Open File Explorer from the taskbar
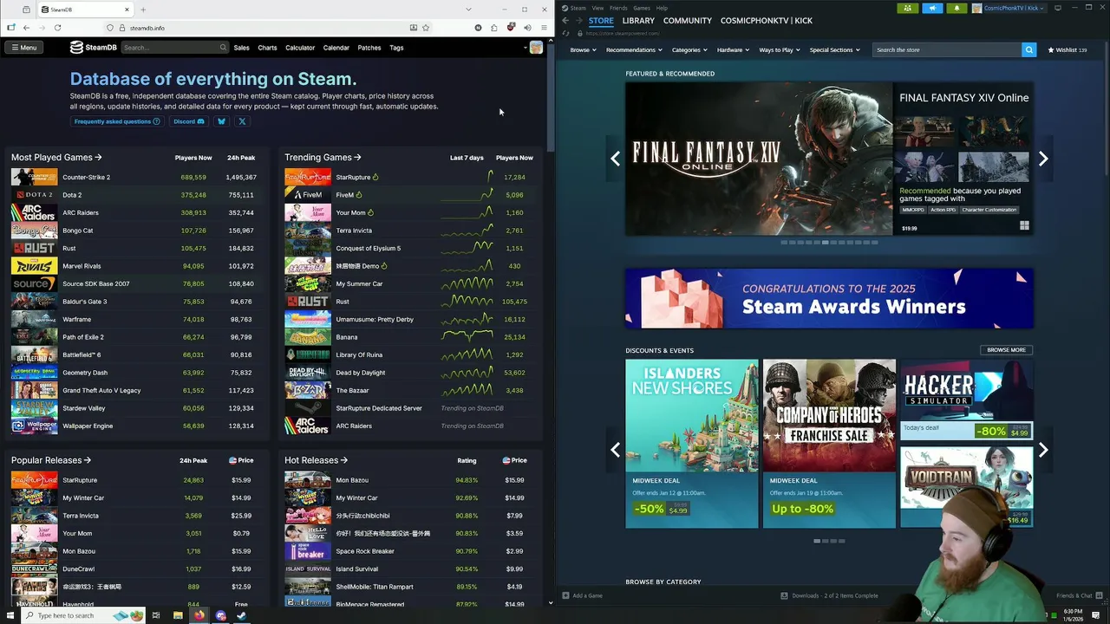This screenshot has width=1110, height=624. pyautogui.click(x=178, y=615)
